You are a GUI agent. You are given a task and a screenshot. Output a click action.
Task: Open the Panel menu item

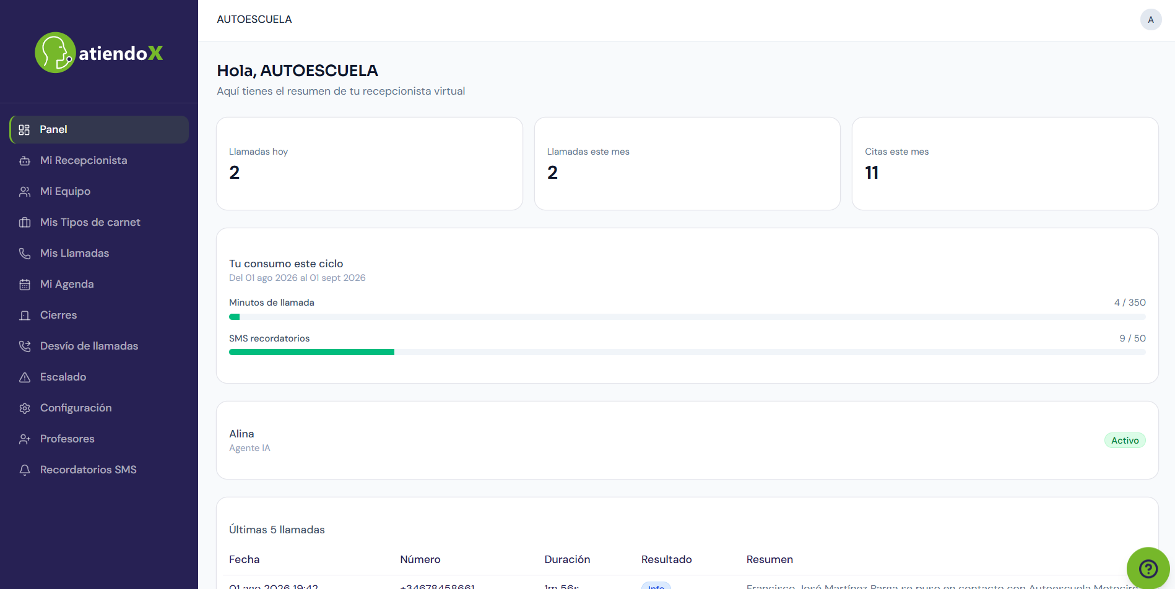[99, 129]
